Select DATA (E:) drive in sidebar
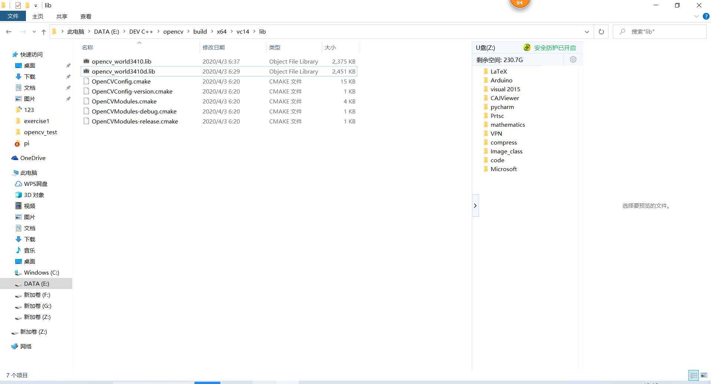This screenshot has height=384, width=711. click(x=36, y=283)
